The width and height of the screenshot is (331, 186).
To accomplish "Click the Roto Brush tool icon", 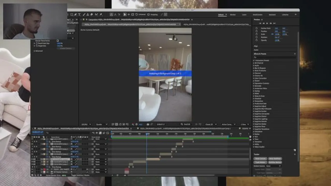I will (96, 14).
